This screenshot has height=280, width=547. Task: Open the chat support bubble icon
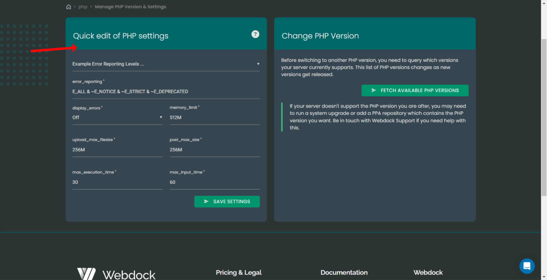tap(527, 266)
